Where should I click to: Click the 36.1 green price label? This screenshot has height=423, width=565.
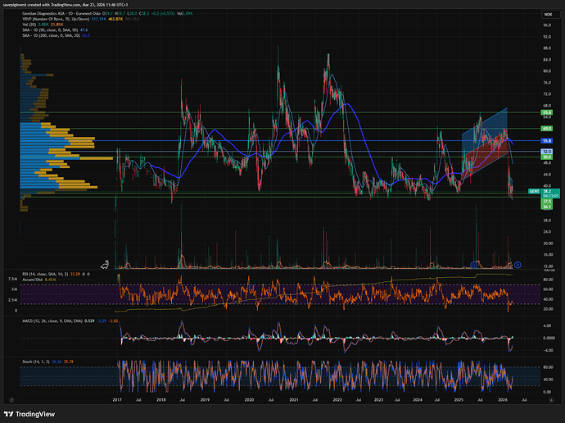pos(546,206)
